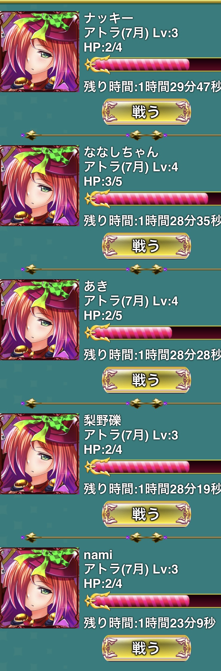The width and height of the screenshot is (221, 671).
Task: Select the player name ナッキー
Action: tap(109, 18)
